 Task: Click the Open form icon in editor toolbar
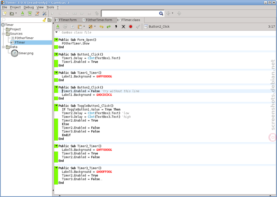pyautogui.click(x=72, y=27)
